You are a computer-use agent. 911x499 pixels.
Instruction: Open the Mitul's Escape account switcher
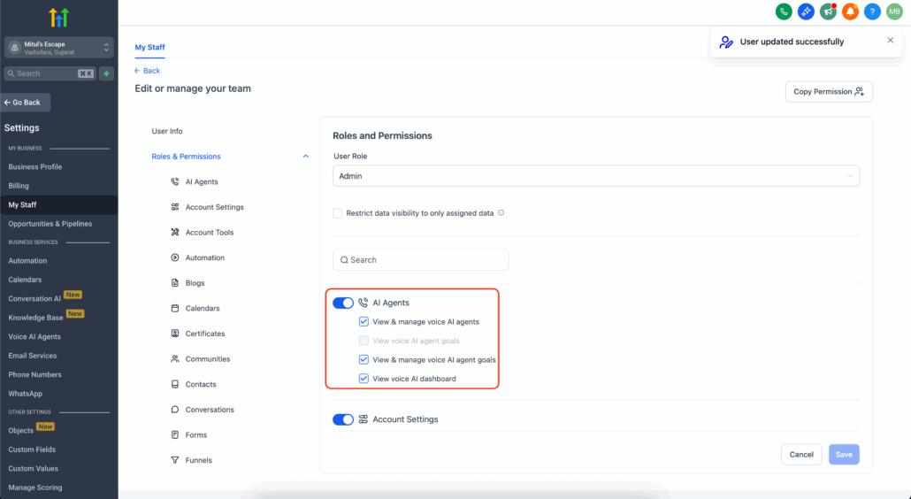(58, 48)
